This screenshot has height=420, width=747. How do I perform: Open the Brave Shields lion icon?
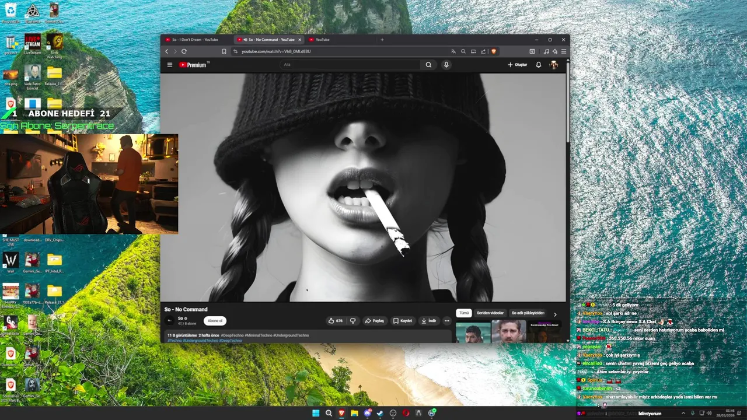pos(494,51)
